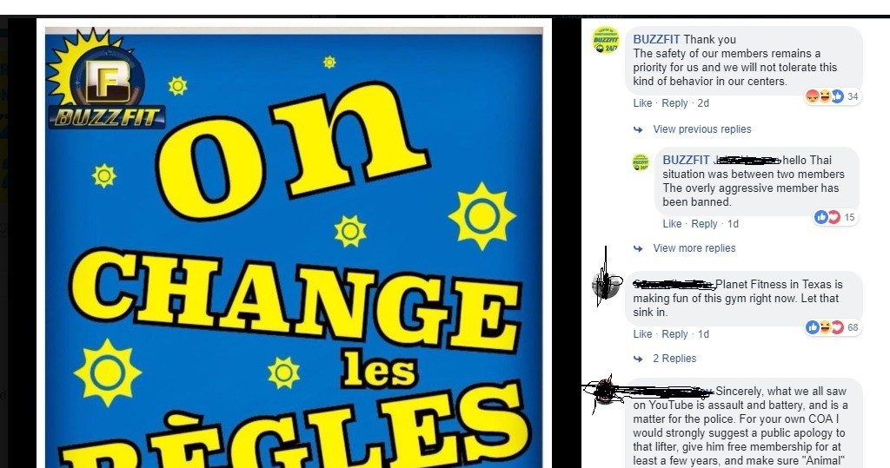Click the 2d timestamp on the first comment
This screenshot has height=468, width=890.
coord(703,103)
